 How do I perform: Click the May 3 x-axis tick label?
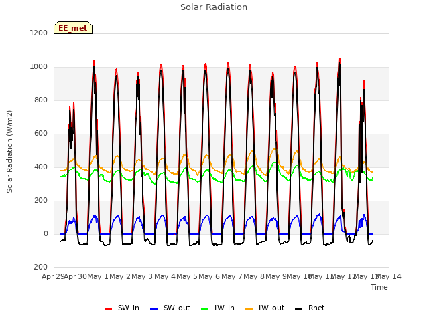[142, 276]
